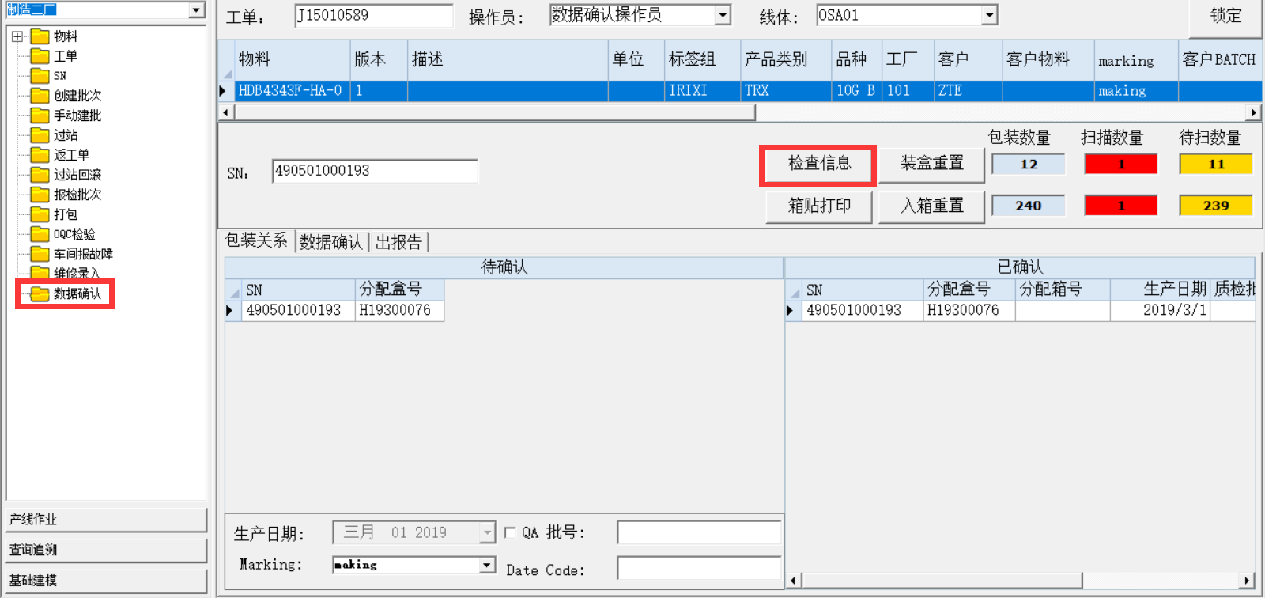
Task: Click the 检查信息 button
Action: (818, 164)
